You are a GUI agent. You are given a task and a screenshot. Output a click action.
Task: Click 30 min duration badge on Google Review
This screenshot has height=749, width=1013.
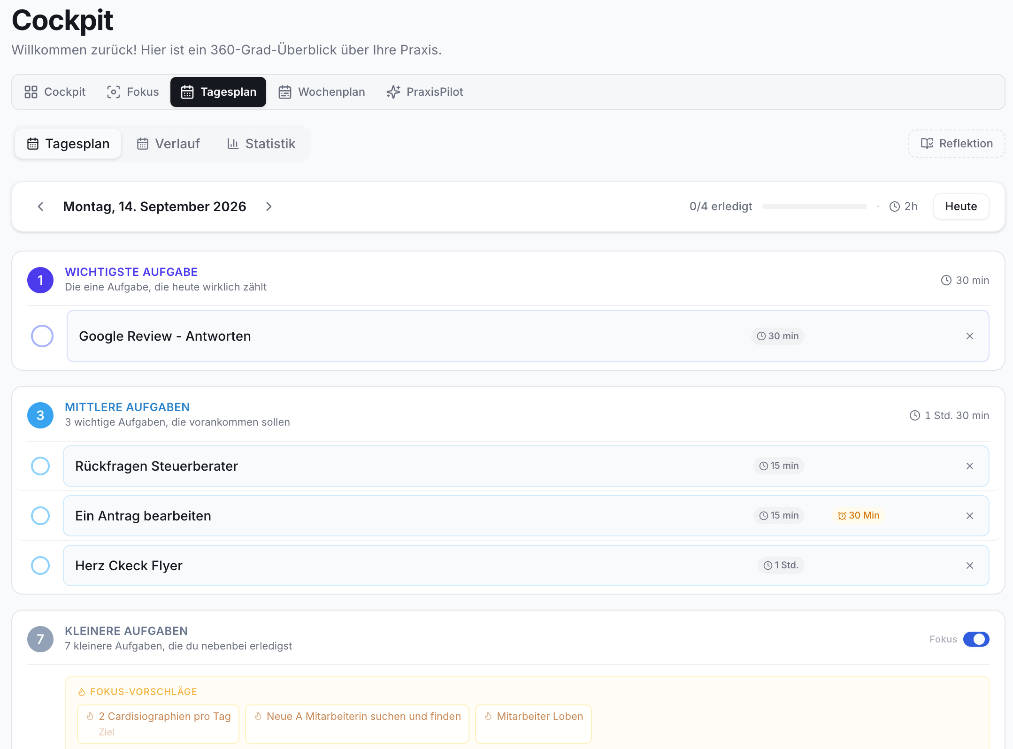tap(778, 336)
